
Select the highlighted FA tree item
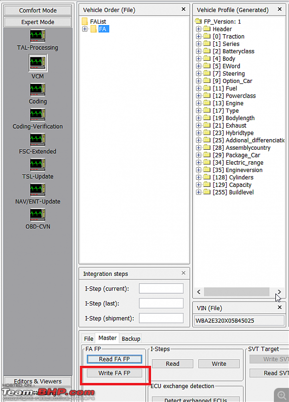(104, 29)
